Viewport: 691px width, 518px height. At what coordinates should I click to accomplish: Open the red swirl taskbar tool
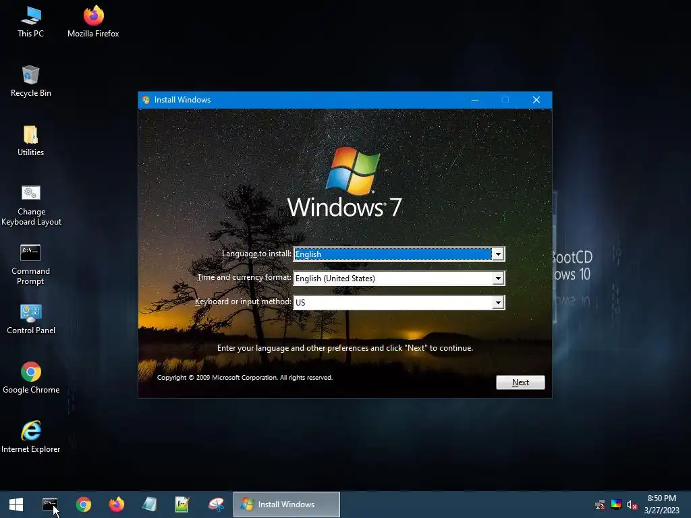(216, 505)
